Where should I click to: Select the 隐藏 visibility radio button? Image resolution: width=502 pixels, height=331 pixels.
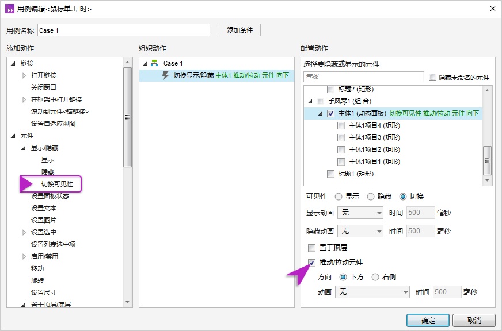[x=370, y=197]
